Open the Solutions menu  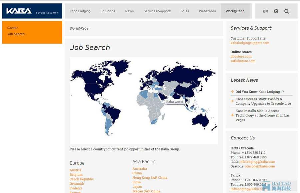pos(108,11)
